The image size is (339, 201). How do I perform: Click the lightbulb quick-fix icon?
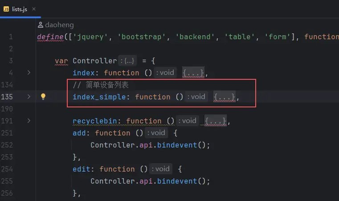coord(43,97)
